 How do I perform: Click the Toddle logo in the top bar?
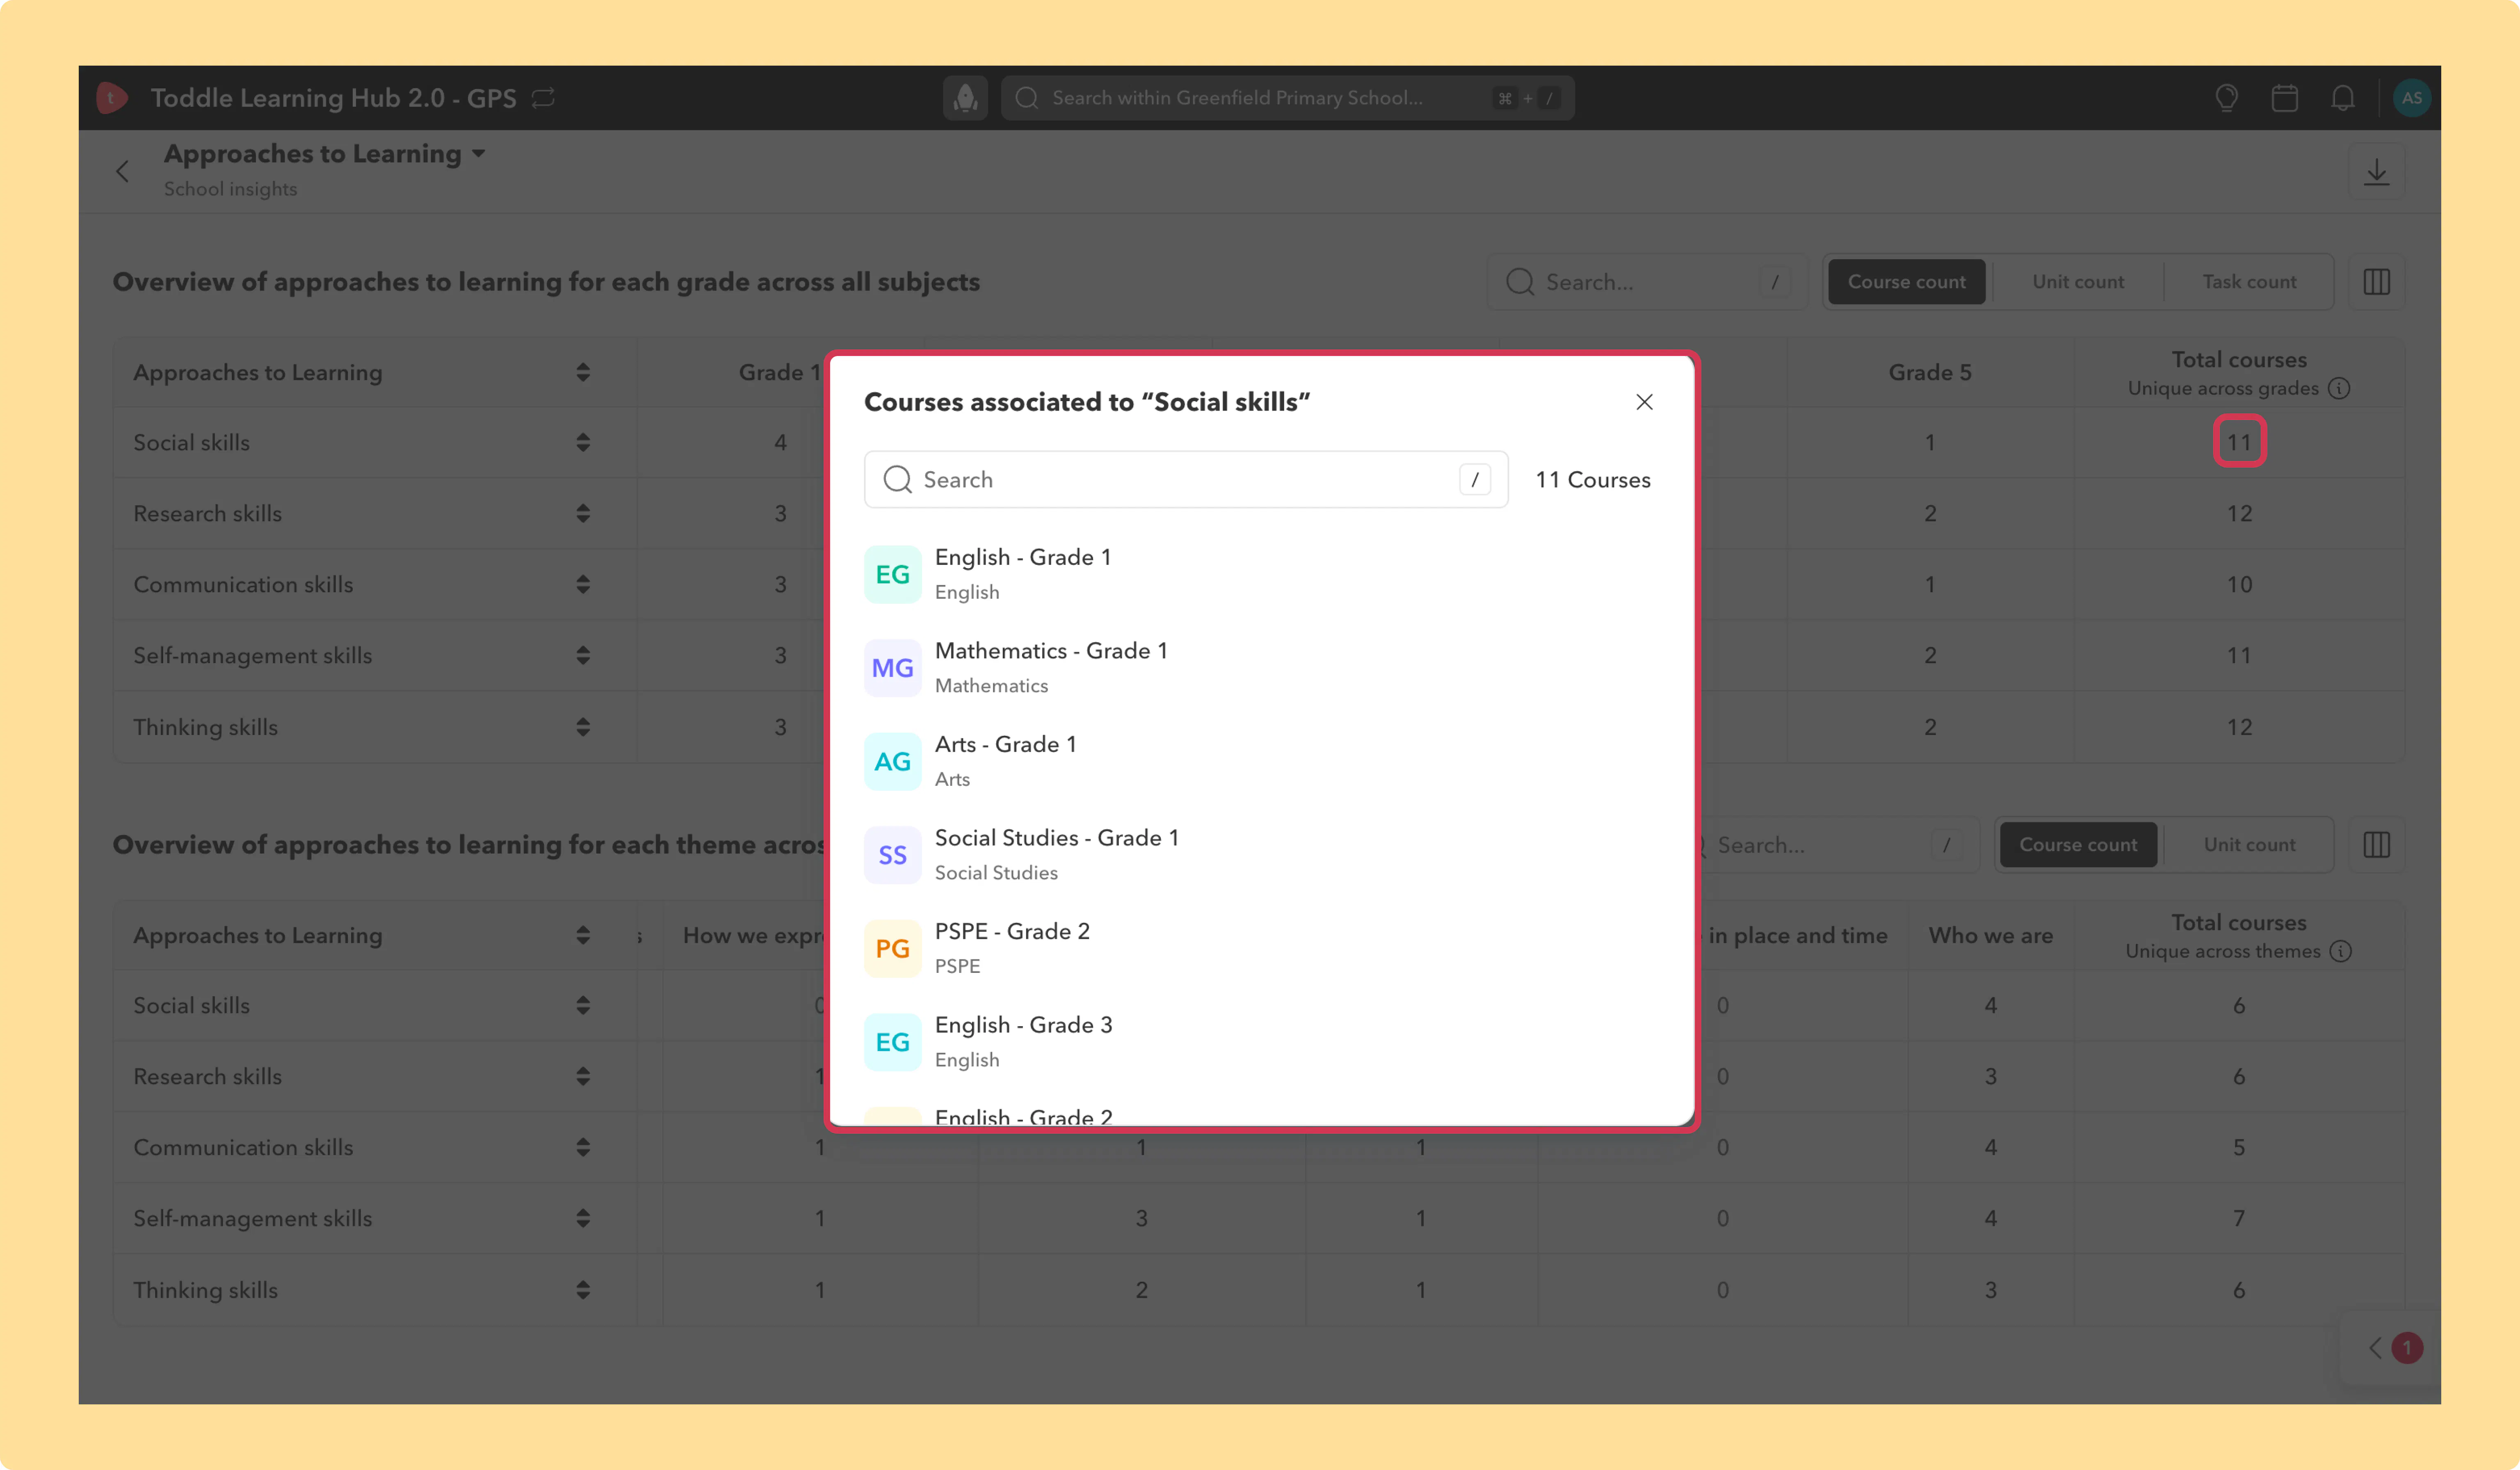click(111, 98)
